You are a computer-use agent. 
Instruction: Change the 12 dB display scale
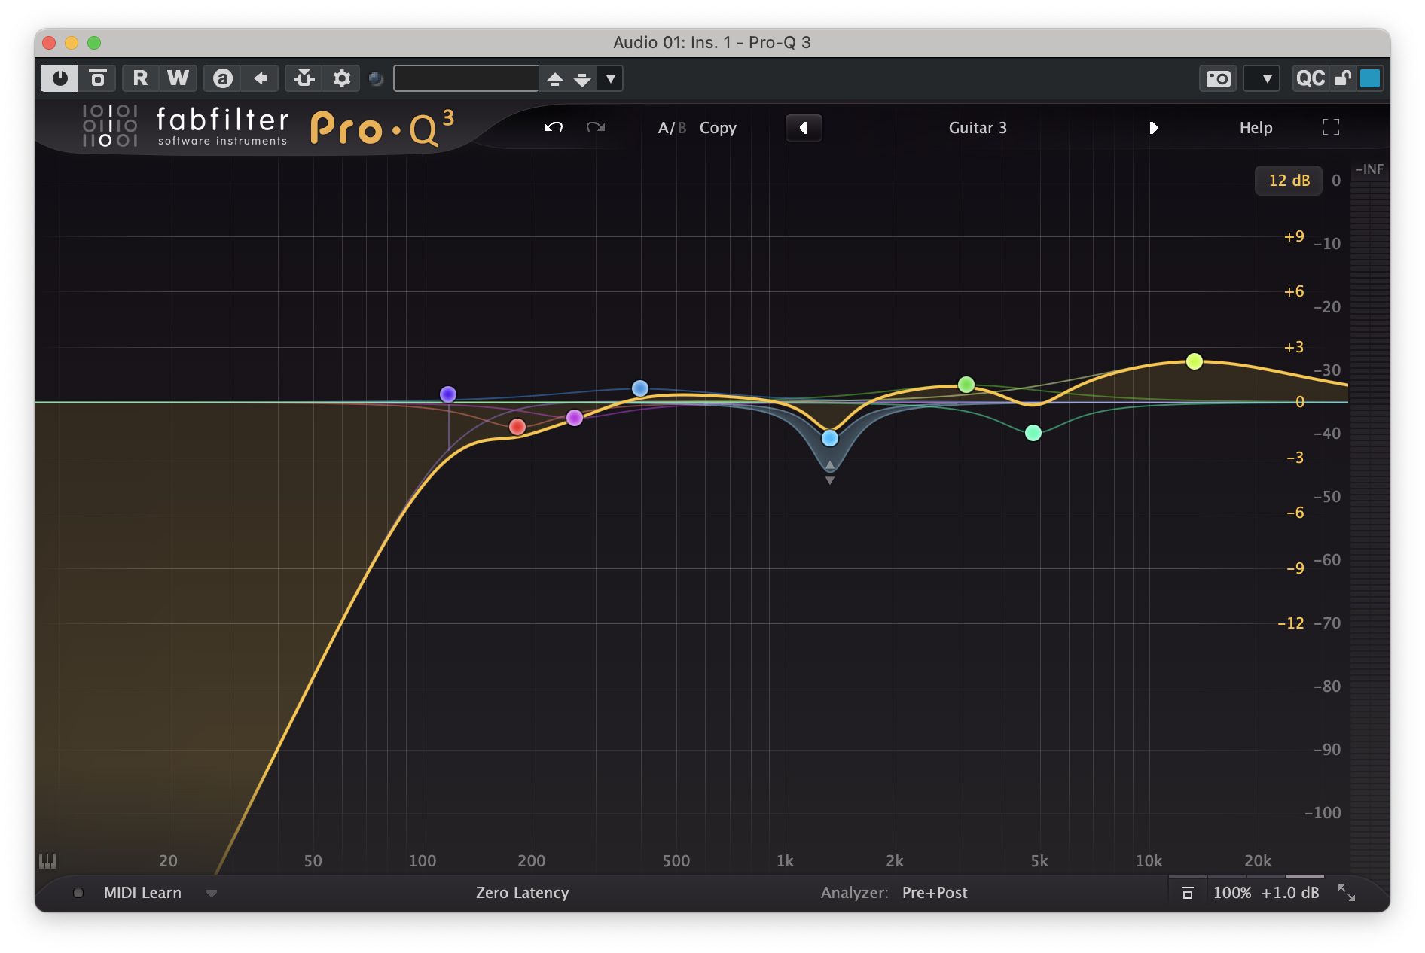(x=1288, y=181)
